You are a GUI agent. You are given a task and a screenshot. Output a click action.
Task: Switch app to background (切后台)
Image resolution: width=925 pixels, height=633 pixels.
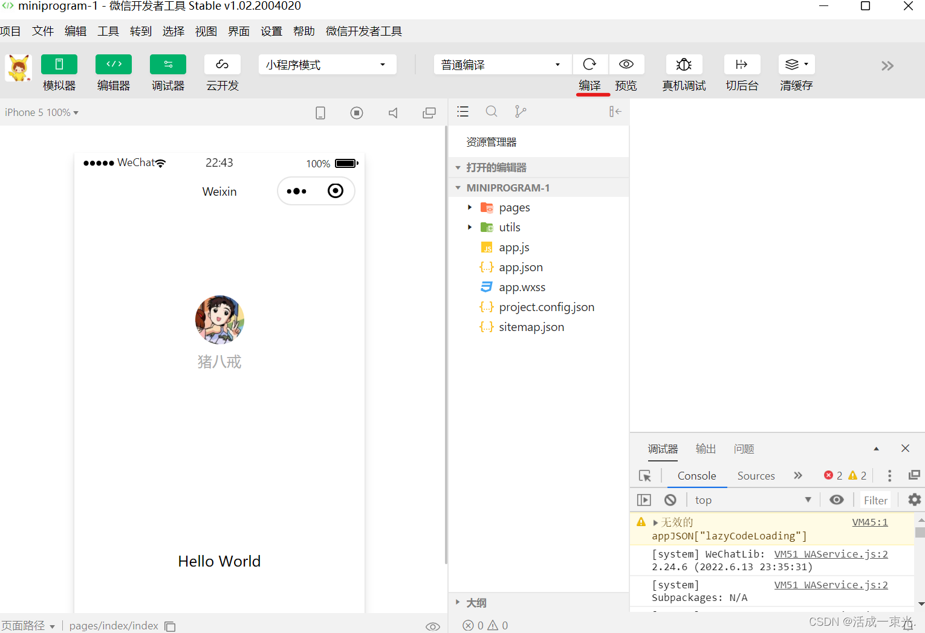[x=742, y=64]
